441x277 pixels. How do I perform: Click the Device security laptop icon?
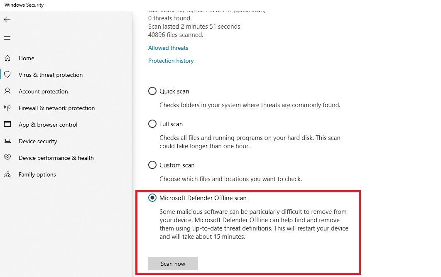point(7,141)
